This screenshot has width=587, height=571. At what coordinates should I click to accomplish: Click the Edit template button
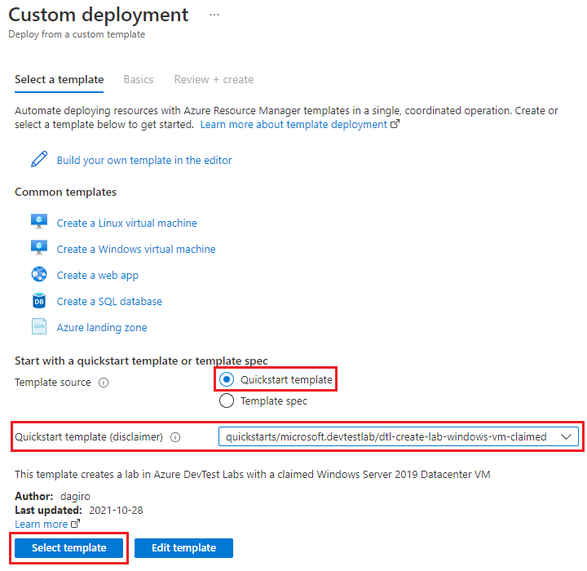click(183, 548)
